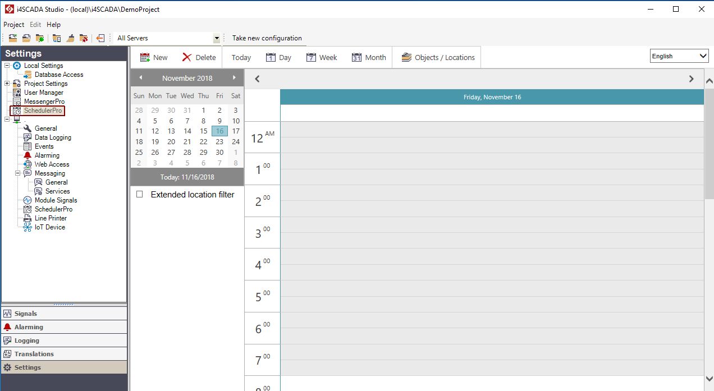Viewport: 714px width, 391px height.
Task: Click the New schedule button
Action: point(154,57)
